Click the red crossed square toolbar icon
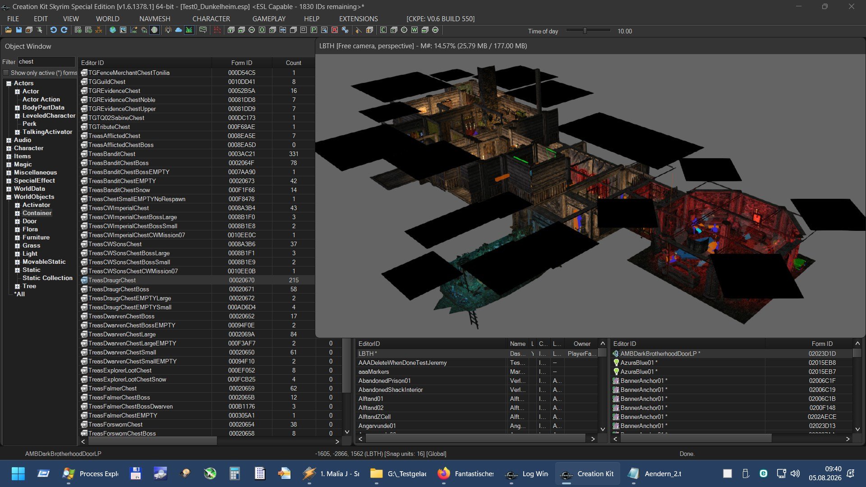 (x=335, y=30)
